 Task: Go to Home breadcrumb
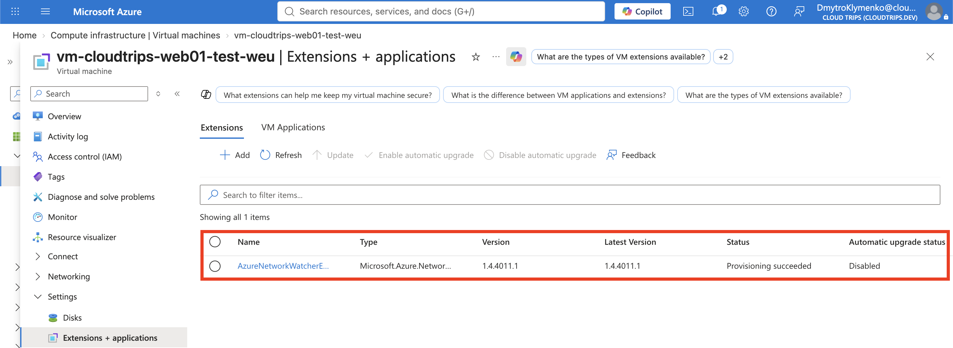24,35
